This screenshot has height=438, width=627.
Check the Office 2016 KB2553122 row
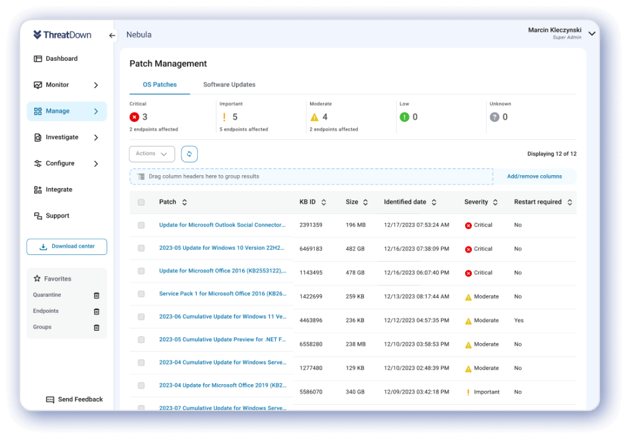click(141, 271)
